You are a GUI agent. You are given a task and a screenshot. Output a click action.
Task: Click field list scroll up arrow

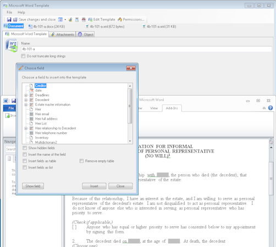tap(130, 86)
